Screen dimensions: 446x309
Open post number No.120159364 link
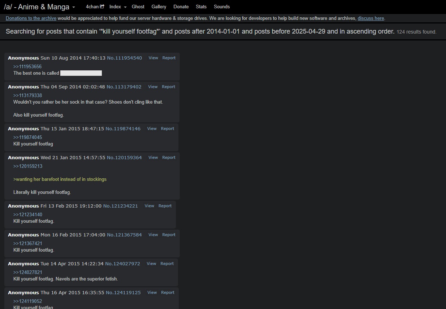125,157
